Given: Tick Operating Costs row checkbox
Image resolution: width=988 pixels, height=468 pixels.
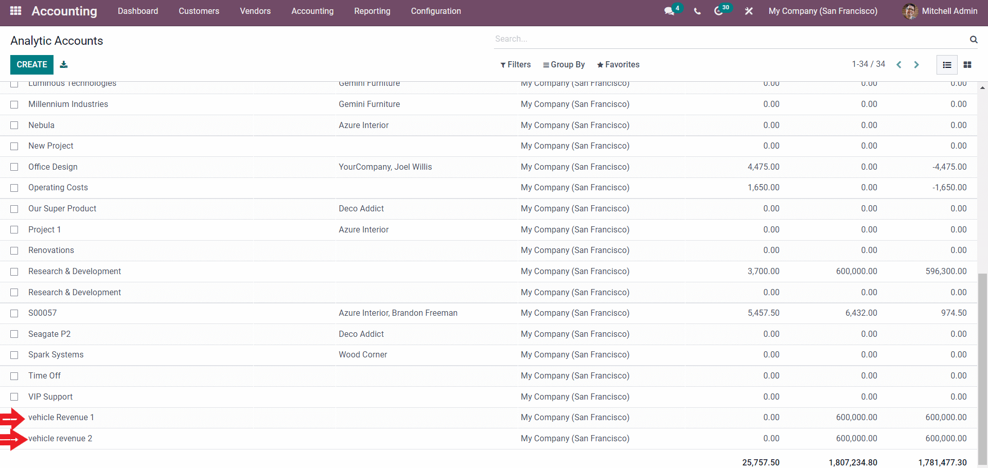Looking at the screenshot, I should coord(14,188).
